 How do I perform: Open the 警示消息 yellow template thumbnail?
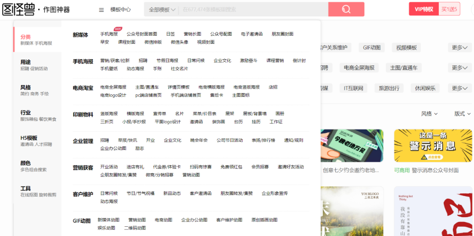(433, 146)
